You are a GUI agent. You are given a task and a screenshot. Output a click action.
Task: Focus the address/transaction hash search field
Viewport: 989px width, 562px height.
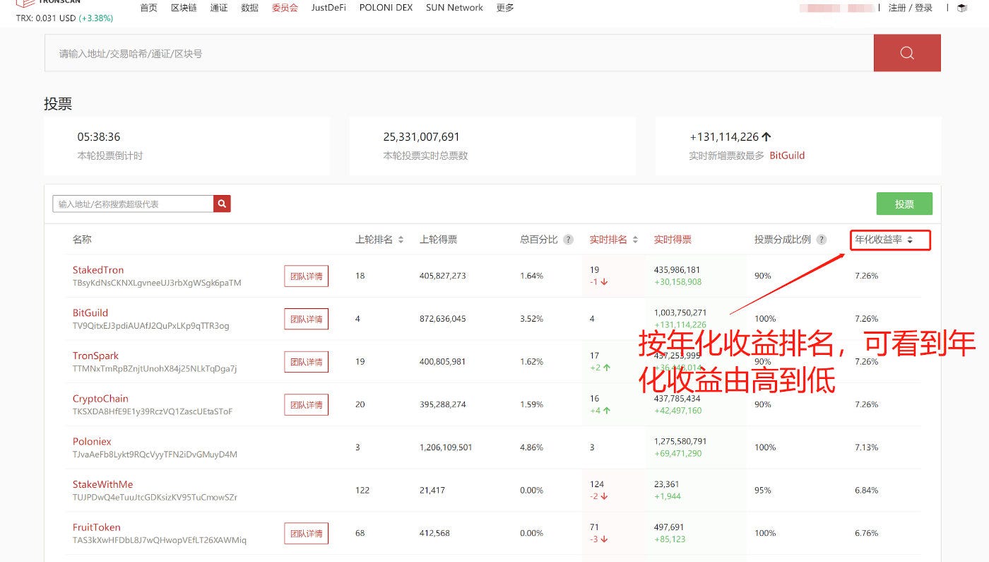[x=459, y=53]
